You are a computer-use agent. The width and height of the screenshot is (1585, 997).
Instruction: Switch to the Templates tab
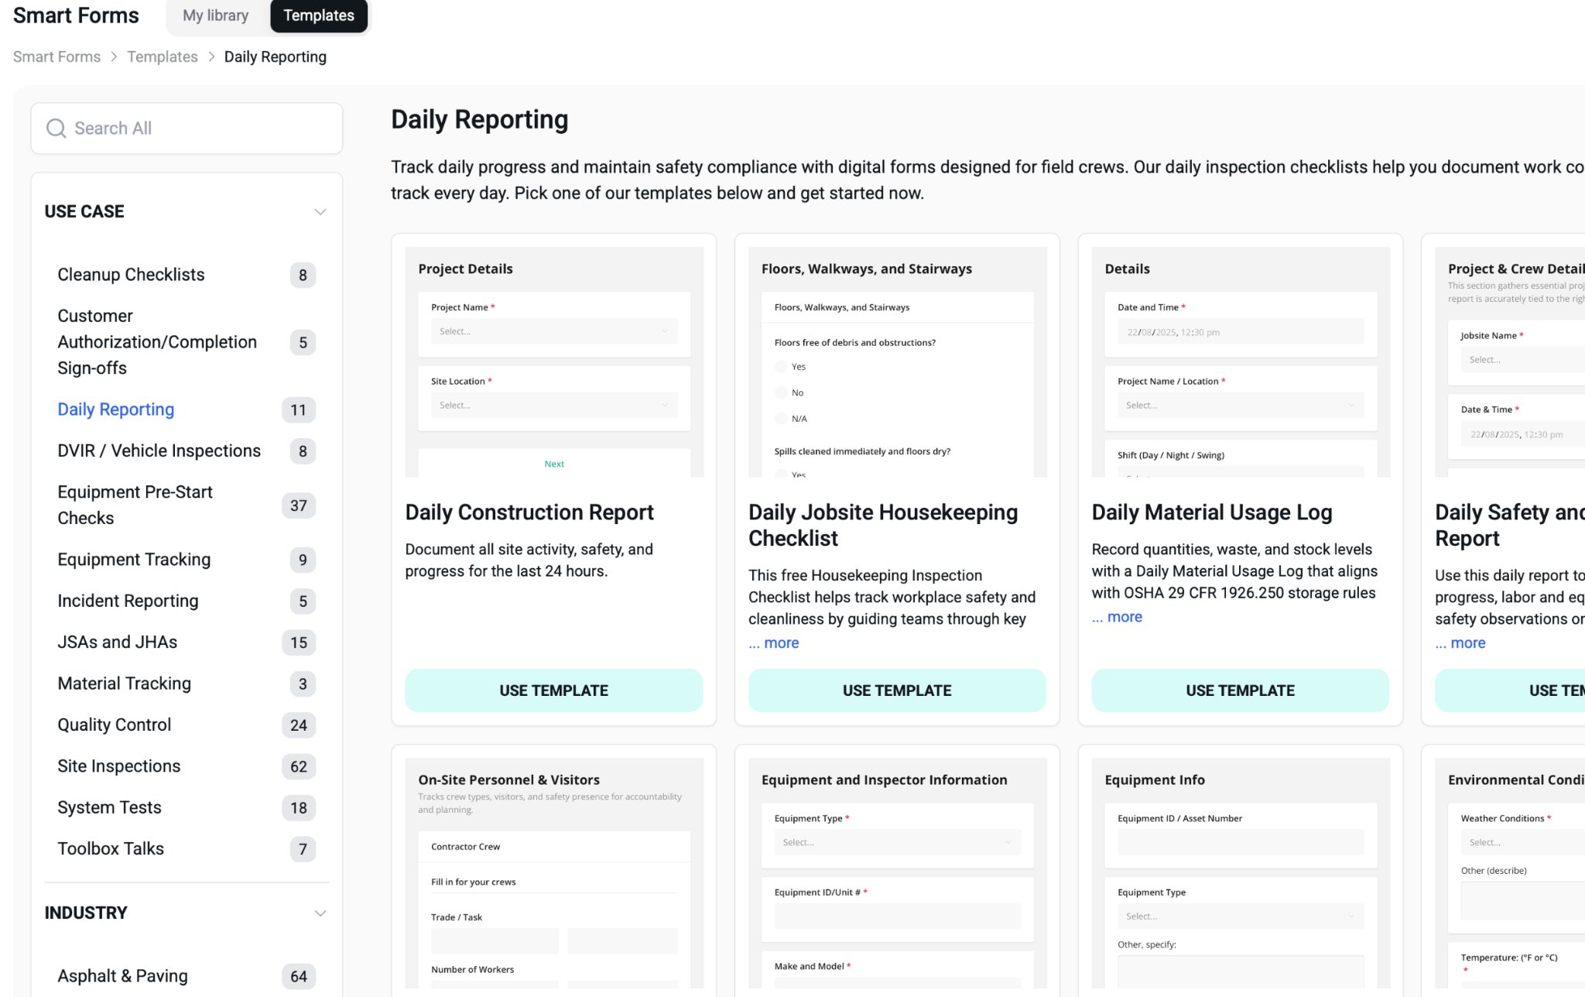tap(319, 15)
